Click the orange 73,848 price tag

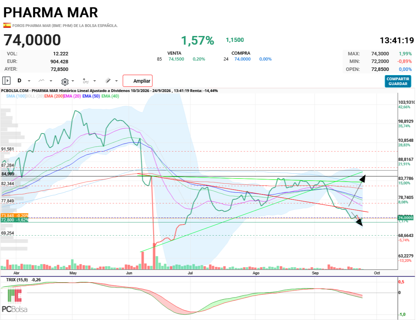tap(14, 216)
